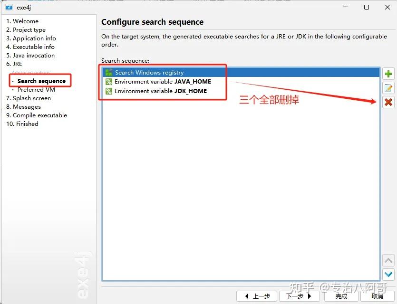Click the percent icon beside JAVA_HOME entry

[x=108, y=82]
